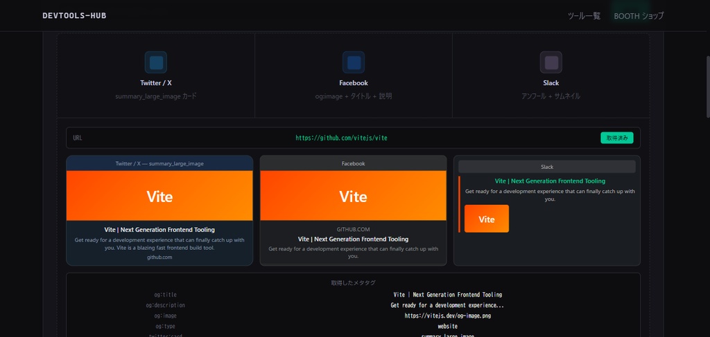Click the Slack gray square icon

(x=551, y=62)
